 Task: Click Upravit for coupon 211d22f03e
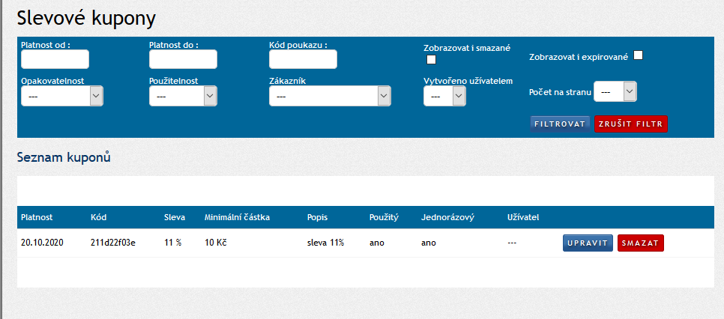pyautogui.click(x=588, y=243)
